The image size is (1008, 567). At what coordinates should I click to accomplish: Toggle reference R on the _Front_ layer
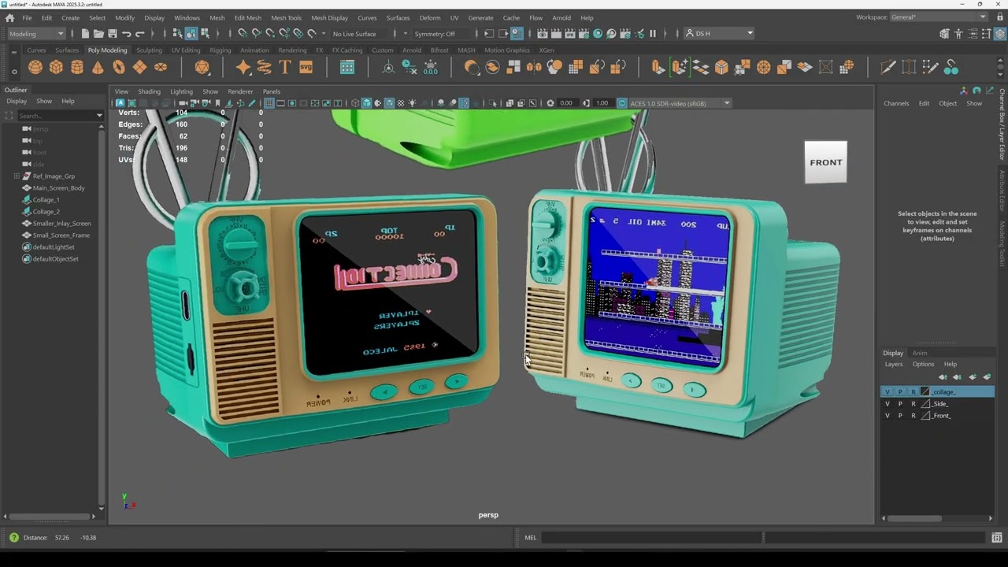pyautogui.click(x=913, y=415)
